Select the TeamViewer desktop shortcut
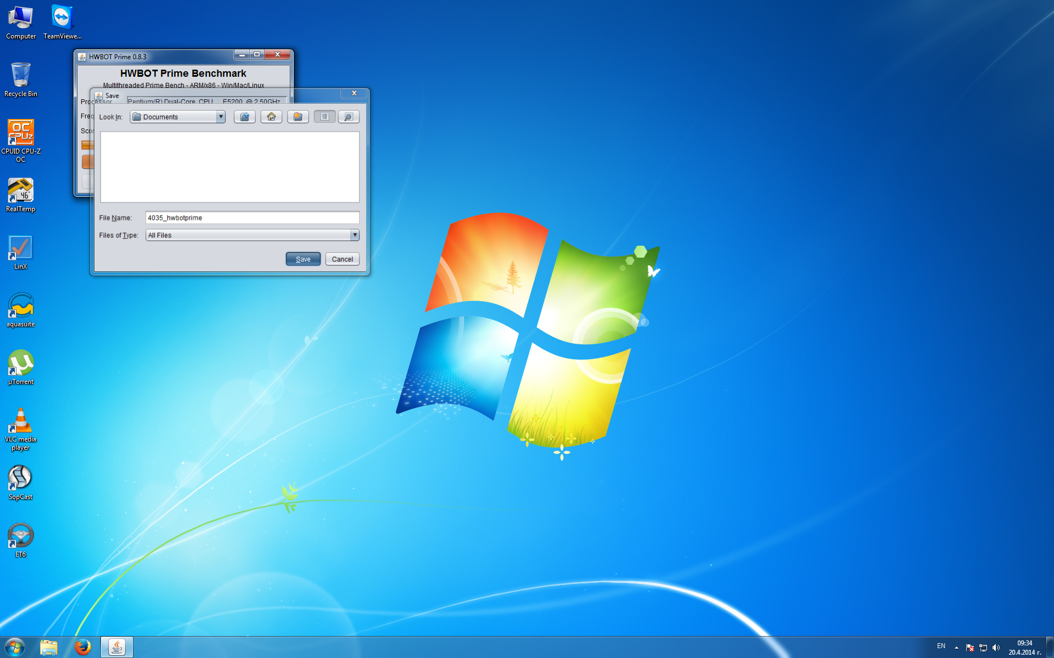The image size is (1054, 658). click(x=62, y=23)
